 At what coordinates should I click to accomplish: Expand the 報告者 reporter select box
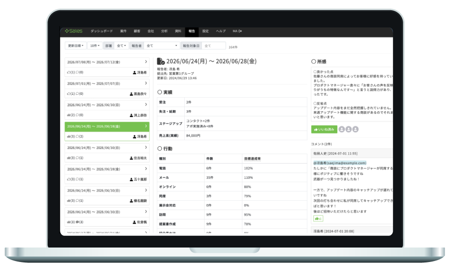(x=161, y=46)
